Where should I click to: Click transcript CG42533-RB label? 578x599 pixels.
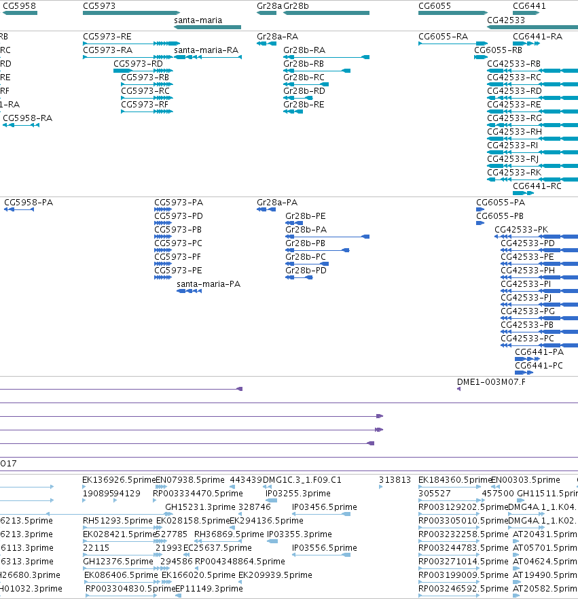tap(514, 64)
